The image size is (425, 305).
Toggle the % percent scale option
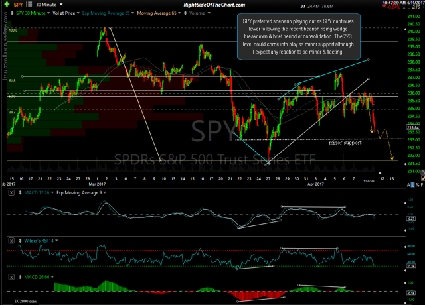[418, 185]
